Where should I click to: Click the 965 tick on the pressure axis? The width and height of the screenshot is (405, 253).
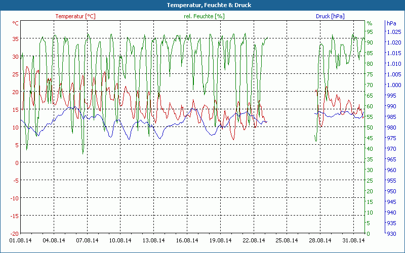[391, 159]
